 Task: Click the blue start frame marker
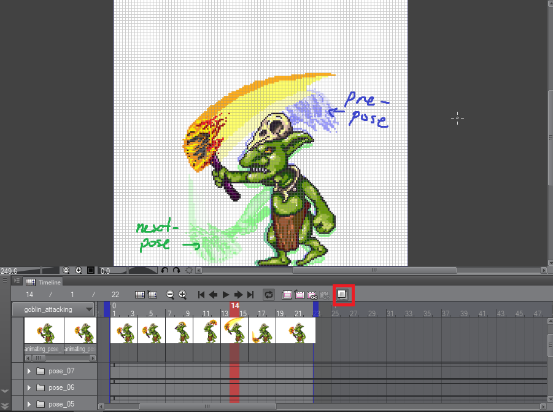coord(107,309)
